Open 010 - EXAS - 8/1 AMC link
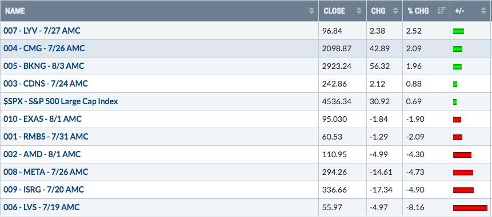This screenshot has height=217, width=492. pos(42,119)
